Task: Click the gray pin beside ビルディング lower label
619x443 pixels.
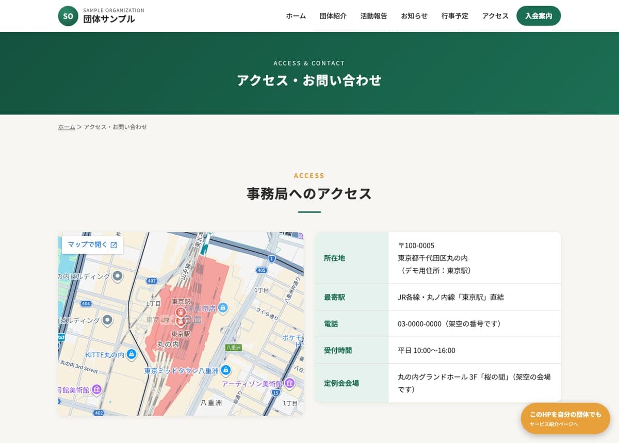Action: pos(107,320)
